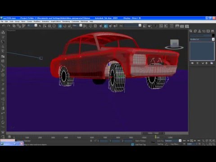Open the Rendered Frame Window
Screen dimensions: 216x162
(x=182, y=26)
